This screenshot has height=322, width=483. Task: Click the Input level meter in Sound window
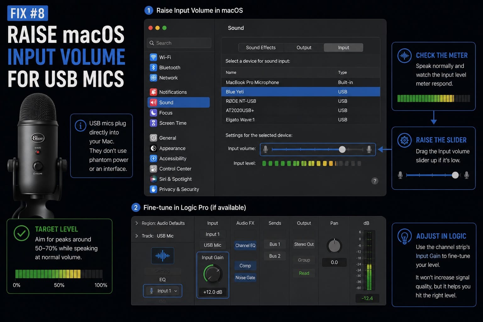tap(312, 164)
